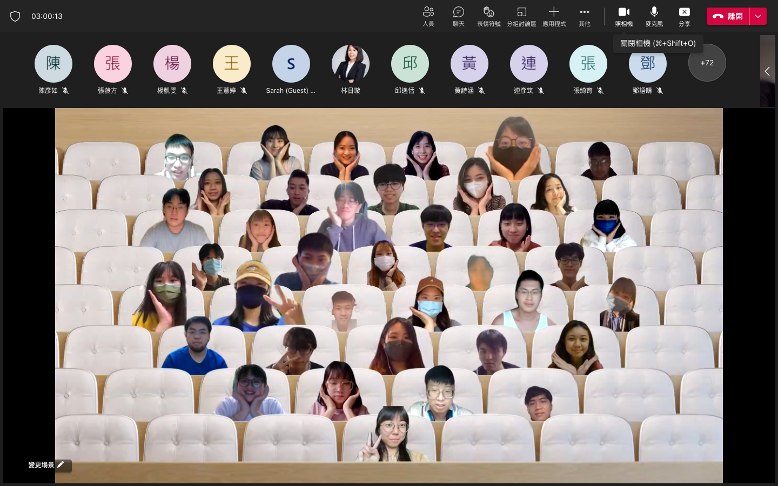
Task: Click the 關閉相機 tooltip text
Action: pos(658,43)
